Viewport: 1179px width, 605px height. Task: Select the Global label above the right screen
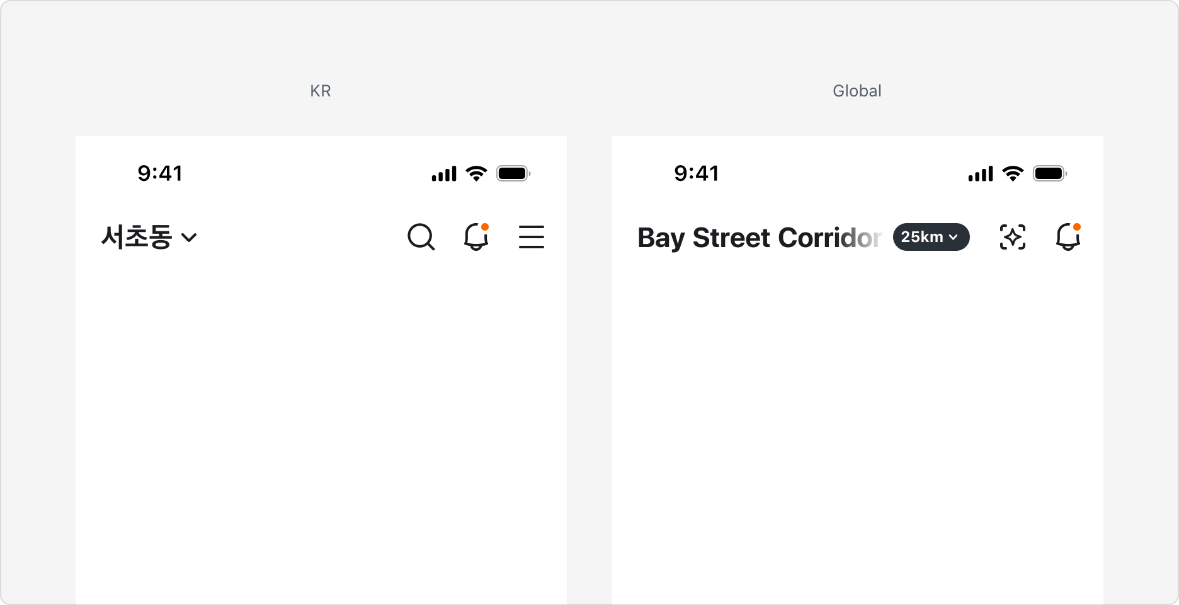click(x=857, y=91)
